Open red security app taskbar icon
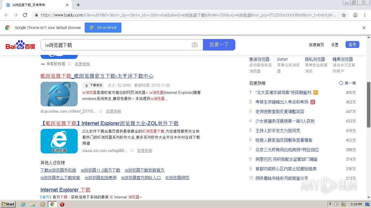 pyautogui.click(x=62, y=204)
